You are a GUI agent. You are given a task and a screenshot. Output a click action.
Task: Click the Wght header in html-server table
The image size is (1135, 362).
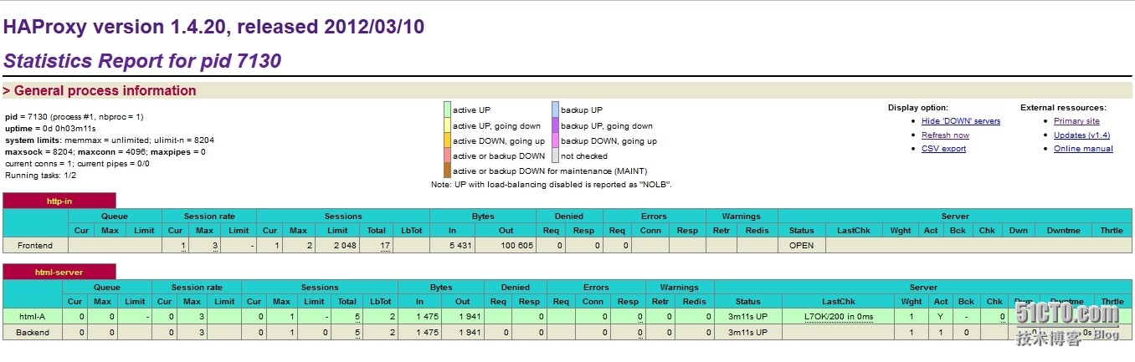pos(911,302)
